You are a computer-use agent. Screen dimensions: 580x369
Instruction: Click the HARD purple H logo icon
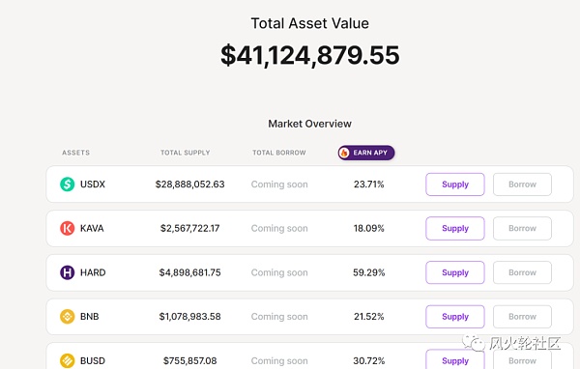coord(68,272)
